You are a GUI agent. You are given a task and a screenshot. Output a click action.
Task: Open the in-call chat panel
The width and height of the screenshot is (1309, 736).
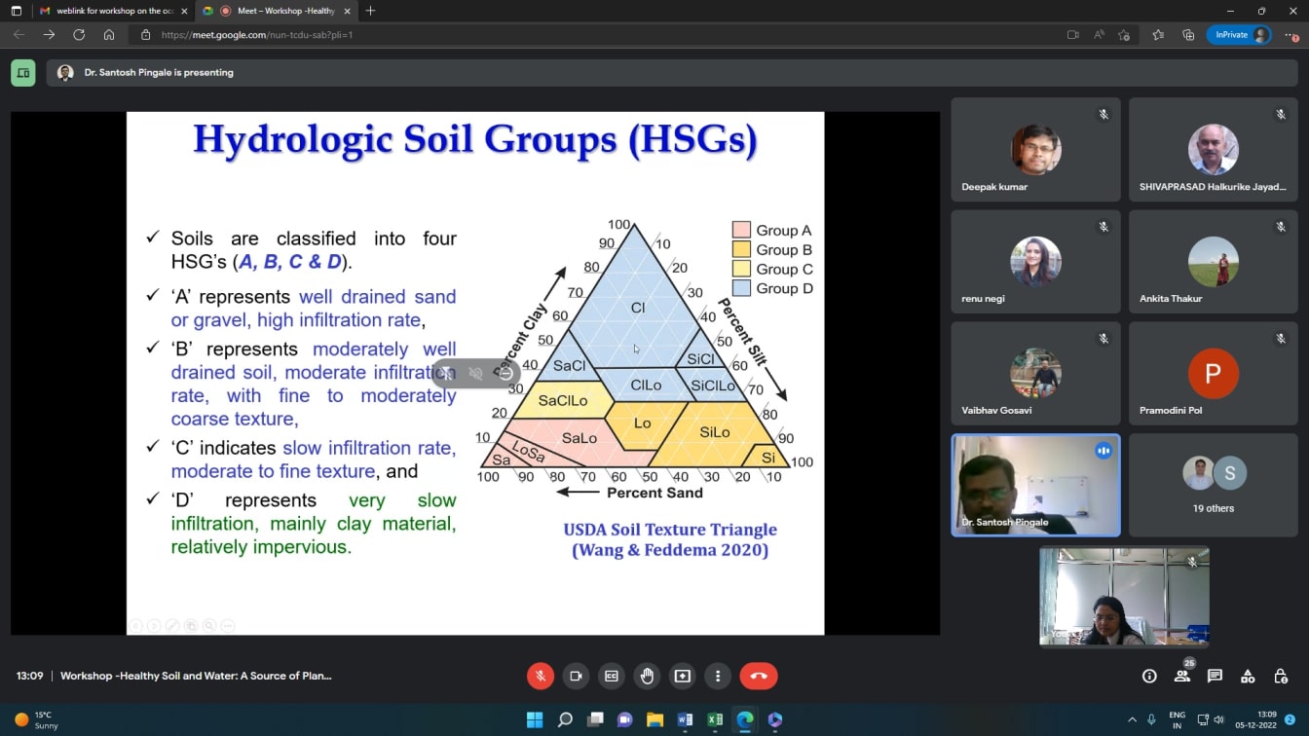pos(1215,676)
